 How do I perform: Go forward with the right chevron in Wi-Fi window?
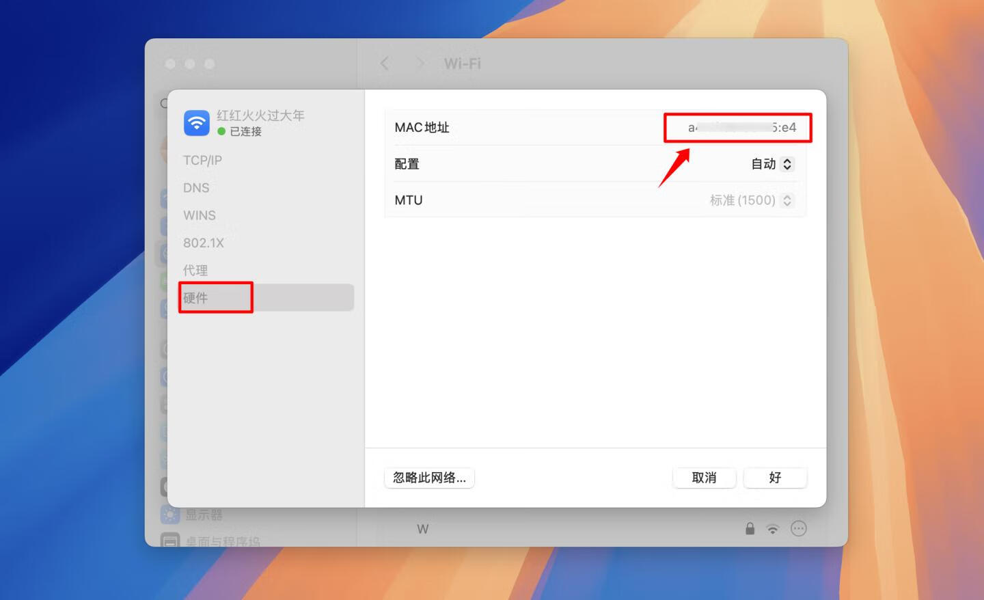(x=420, y=64)
